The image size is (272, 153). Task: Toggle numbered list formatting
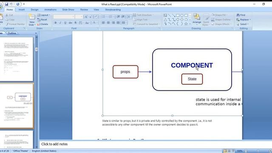coord(111,17)
